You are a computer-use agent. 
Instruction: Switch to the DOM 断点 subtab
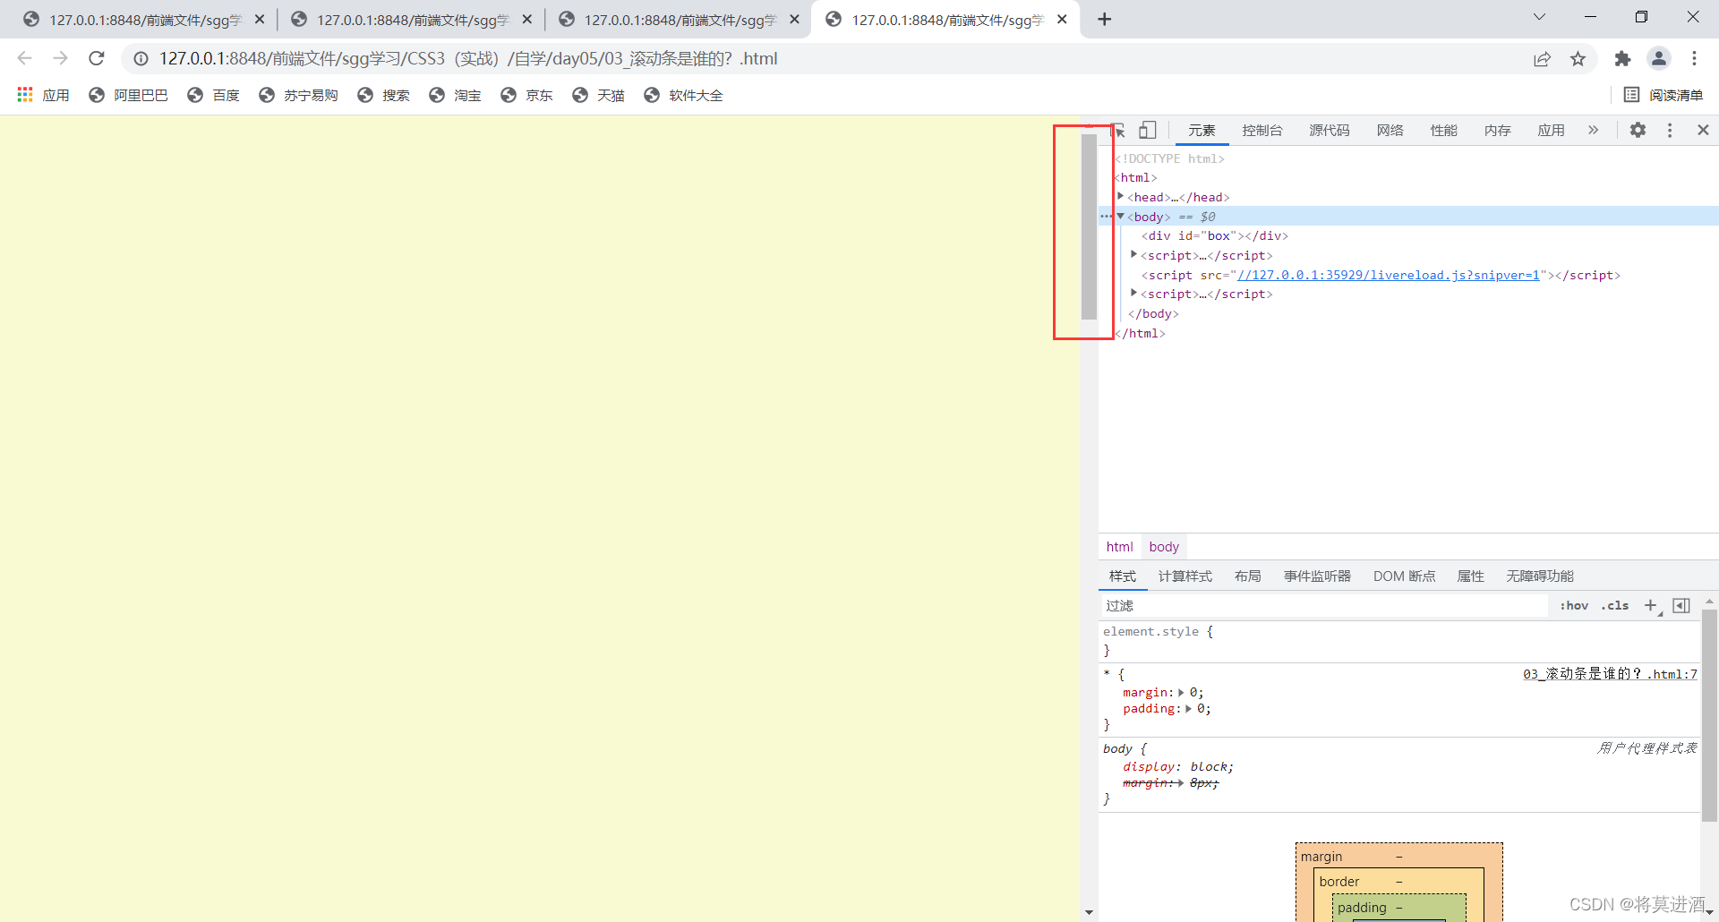[1404, 576]
